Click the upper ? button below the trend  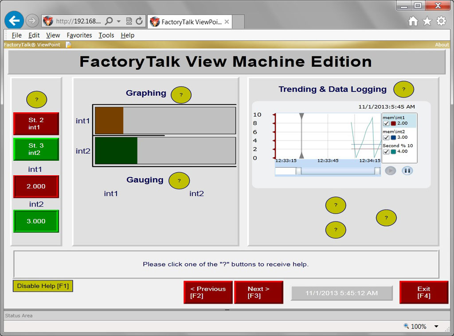coord(336,205)
